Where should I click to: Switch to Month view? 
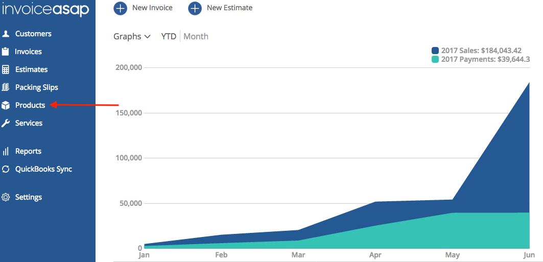pyautogui.click(x=196, y=36)
